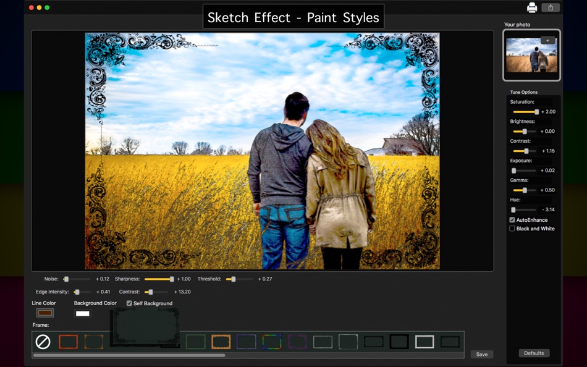Click the 'Your photo' thumbnail preview

point(531,55)
